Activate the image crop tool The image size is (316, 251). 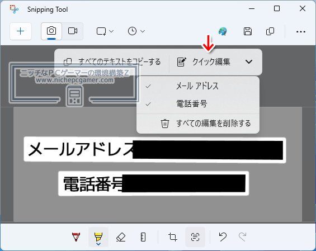click(173, 237)
